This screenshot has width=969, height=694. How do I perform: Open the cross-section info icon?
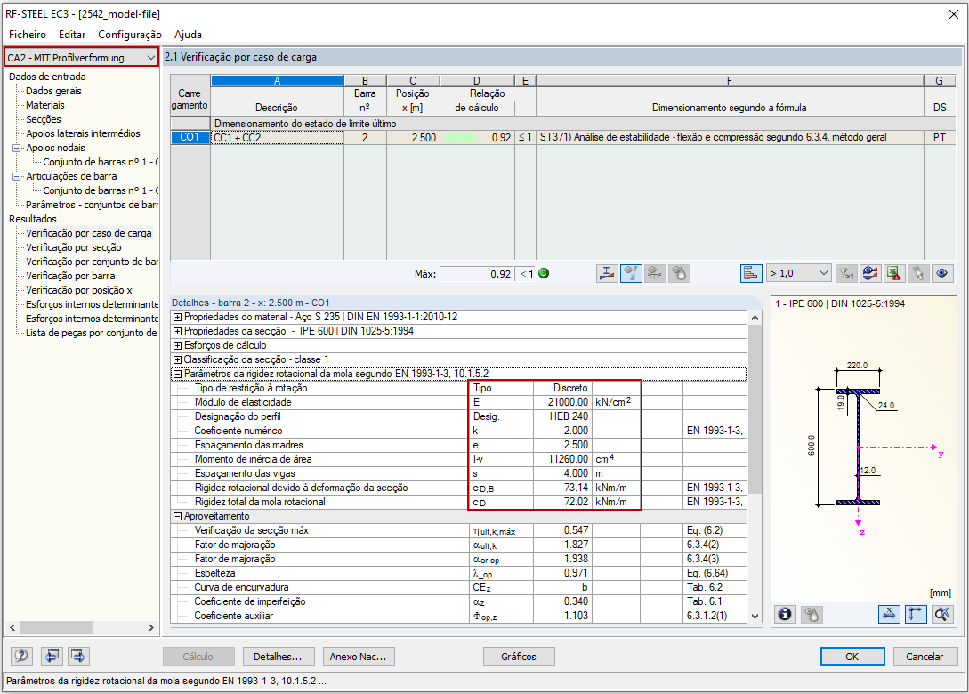coord(785,614)
